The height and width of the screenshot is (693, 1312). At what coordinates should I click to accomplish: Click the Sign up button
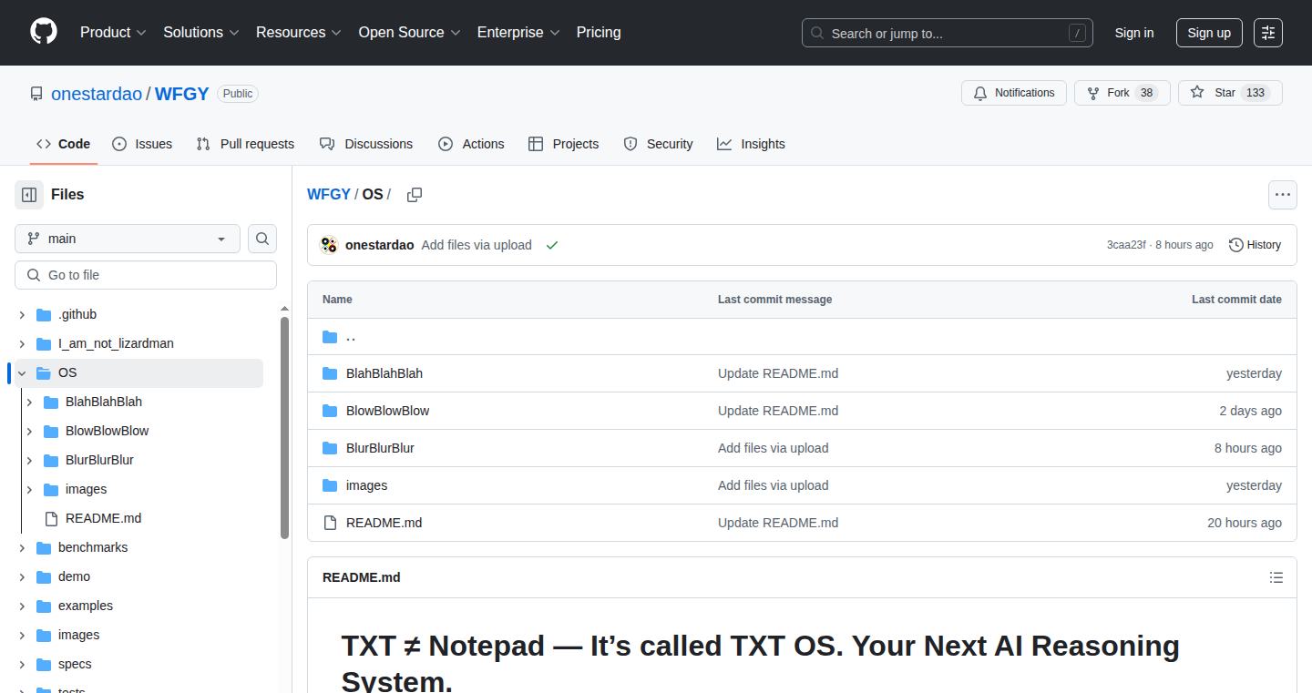pyautogui.click(x=1209, y=33)
